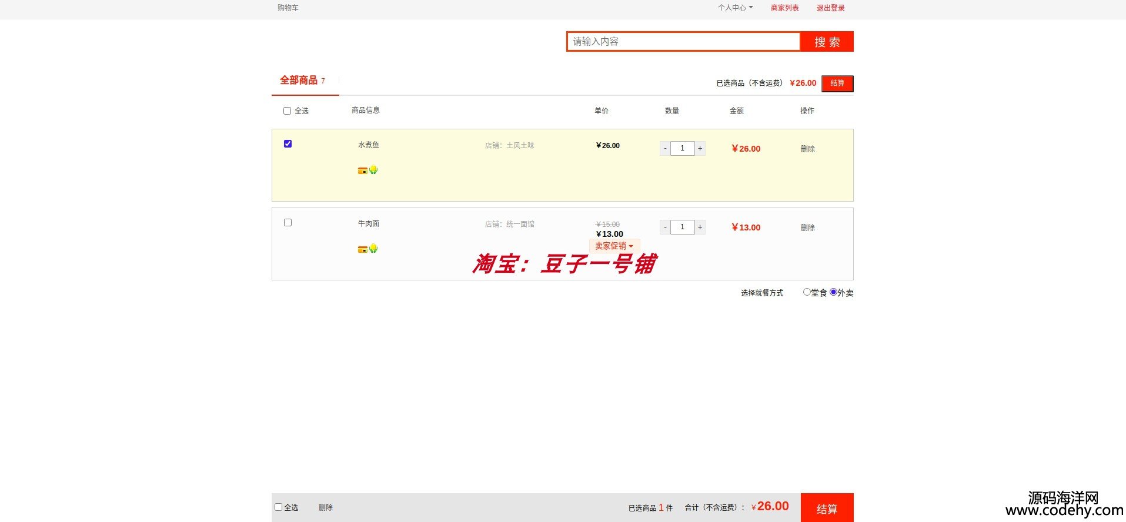Click the credit card icon under 牛肉面
The width and height of the screenshot is (1126, 522).
point(362,249)
